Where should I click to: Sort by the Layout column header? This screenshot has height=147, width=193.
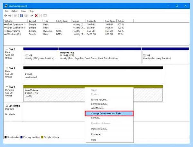coord(35,21)
